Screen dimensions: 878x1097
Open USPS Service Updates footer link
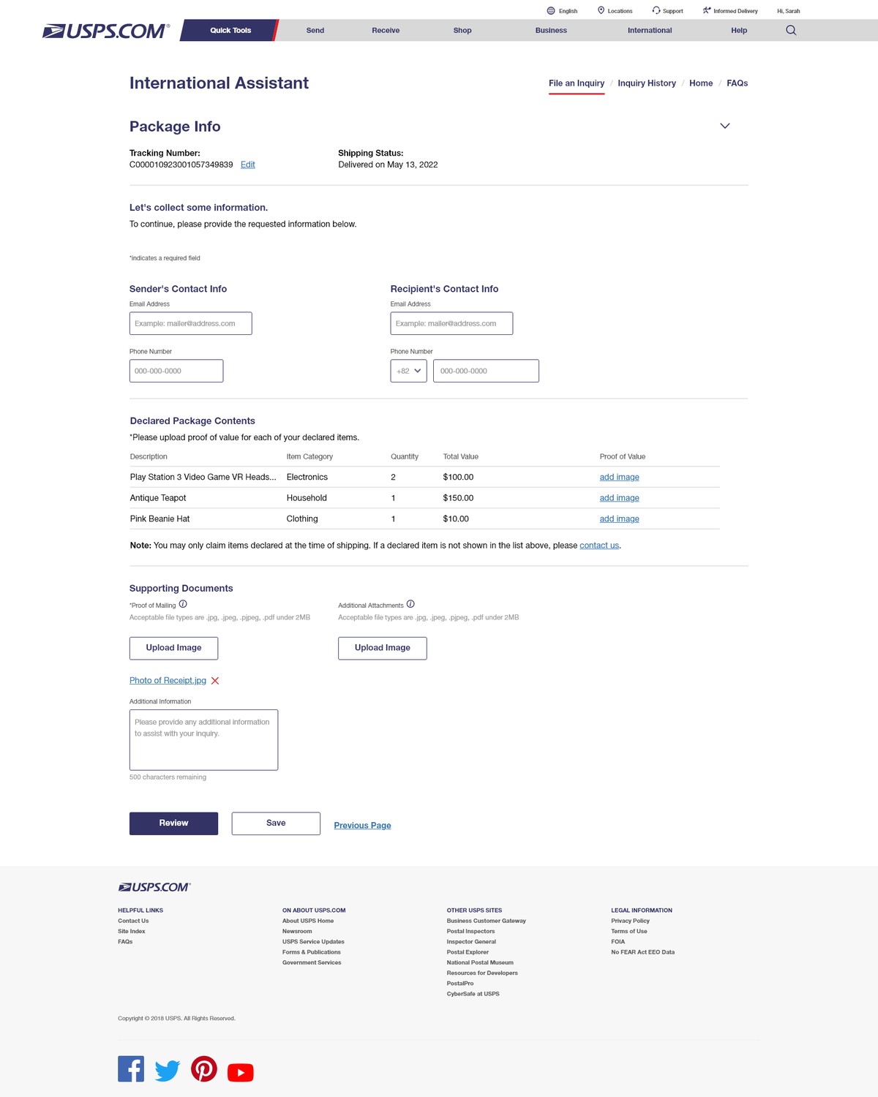tap(313, 942)
